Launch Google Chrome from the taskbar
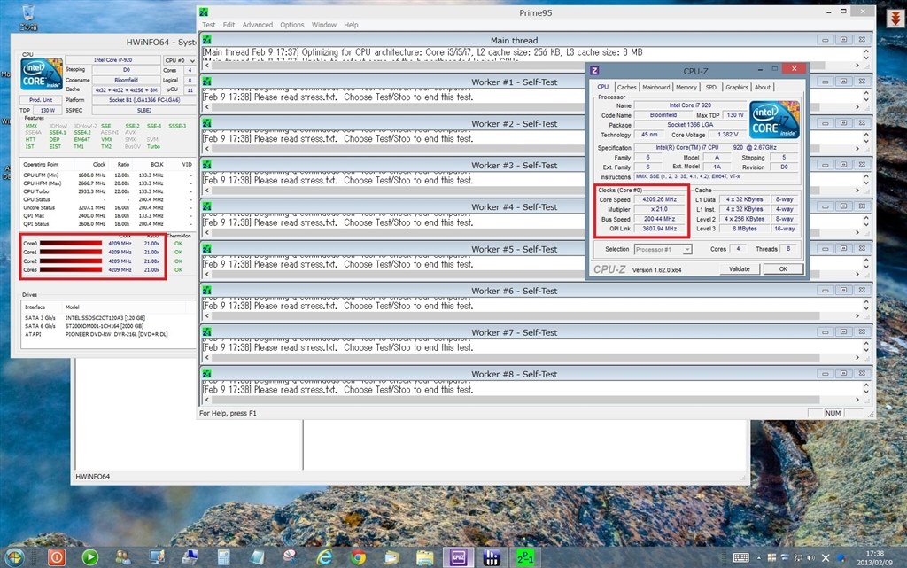Screen dimensions: 907x568 pyautogui.click(x=358, y=556)
